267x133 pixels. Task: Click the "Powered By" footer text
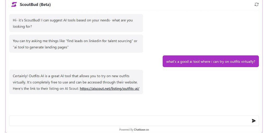126,130
